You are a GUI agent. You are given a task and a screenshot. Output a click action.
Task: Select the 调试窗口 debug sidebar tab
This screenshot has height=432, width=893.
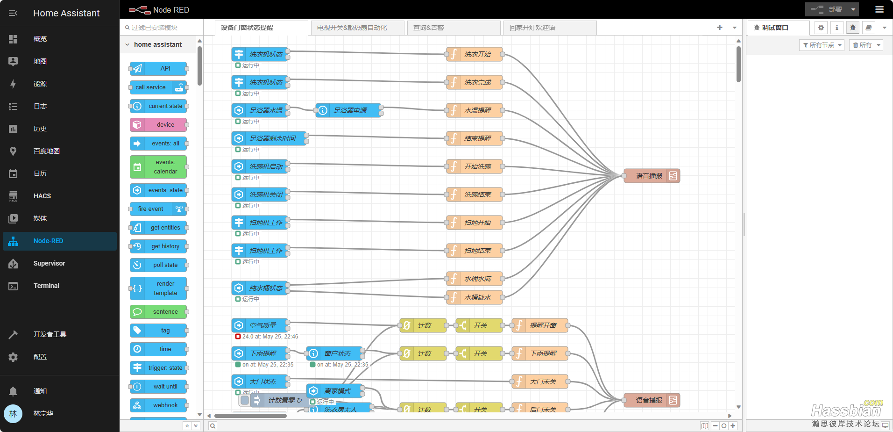coord(779,28)
